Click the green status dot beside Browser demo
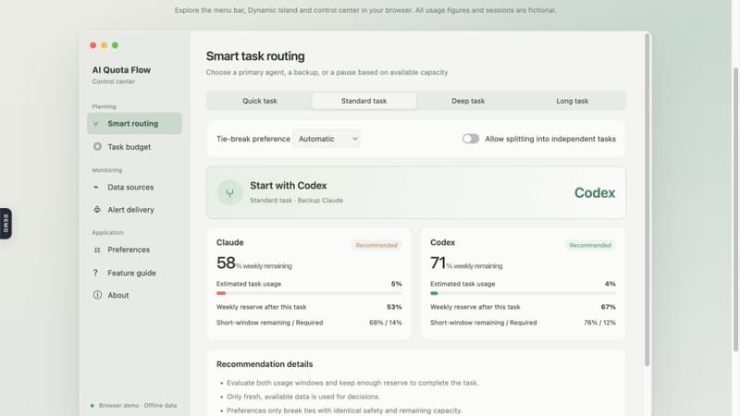Image resolution: width=740 pixels, height=416 pixels. [x=92, y=406]
